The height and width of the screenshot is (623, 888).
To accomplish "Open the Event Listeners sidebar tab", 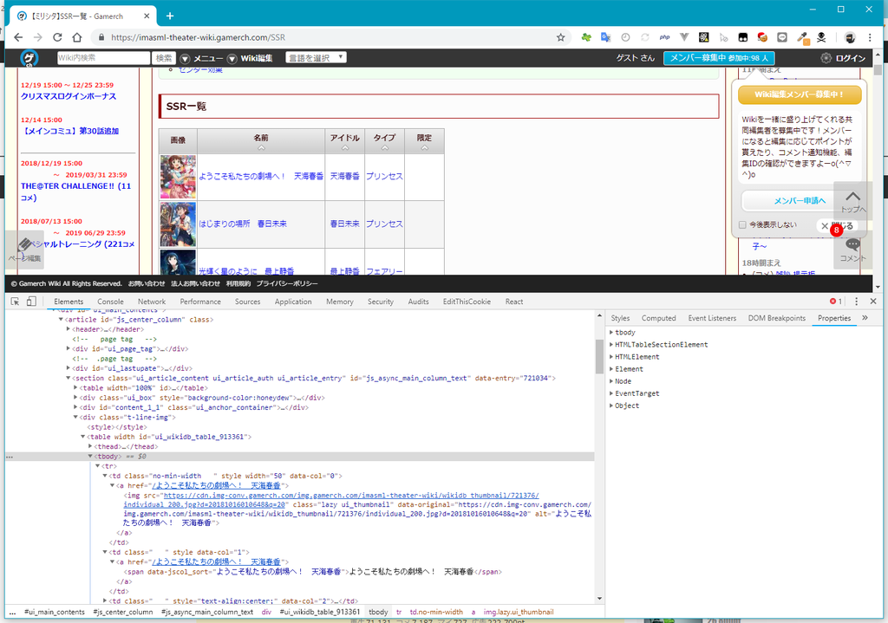I will 712,318.
